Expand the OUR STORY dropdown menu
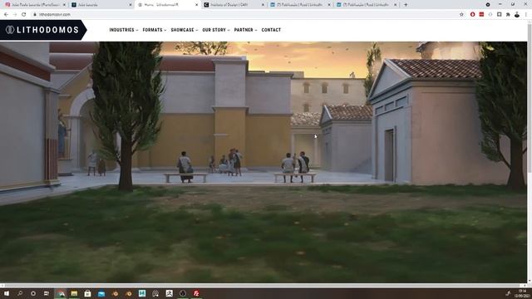This screenshot has width=532, height=299. 216,30
